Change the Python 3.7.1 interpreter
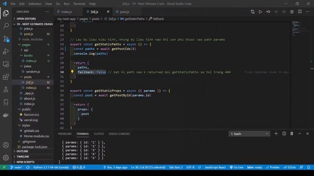 point(51,167)
